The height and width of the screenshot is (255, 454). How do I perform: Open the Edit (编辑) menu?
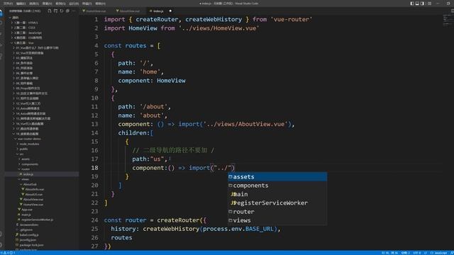coord(21,4)
